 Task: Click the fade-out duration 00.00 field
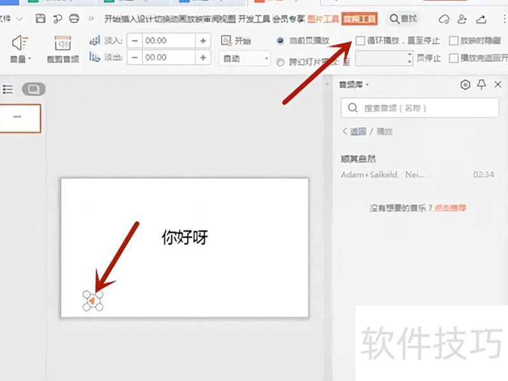168,57
